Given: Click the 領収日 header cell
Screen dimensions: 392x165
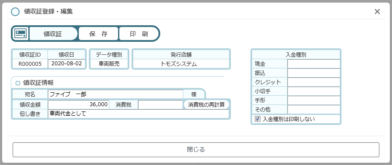Looking at the screenshot, I should [x=67, y=54].
